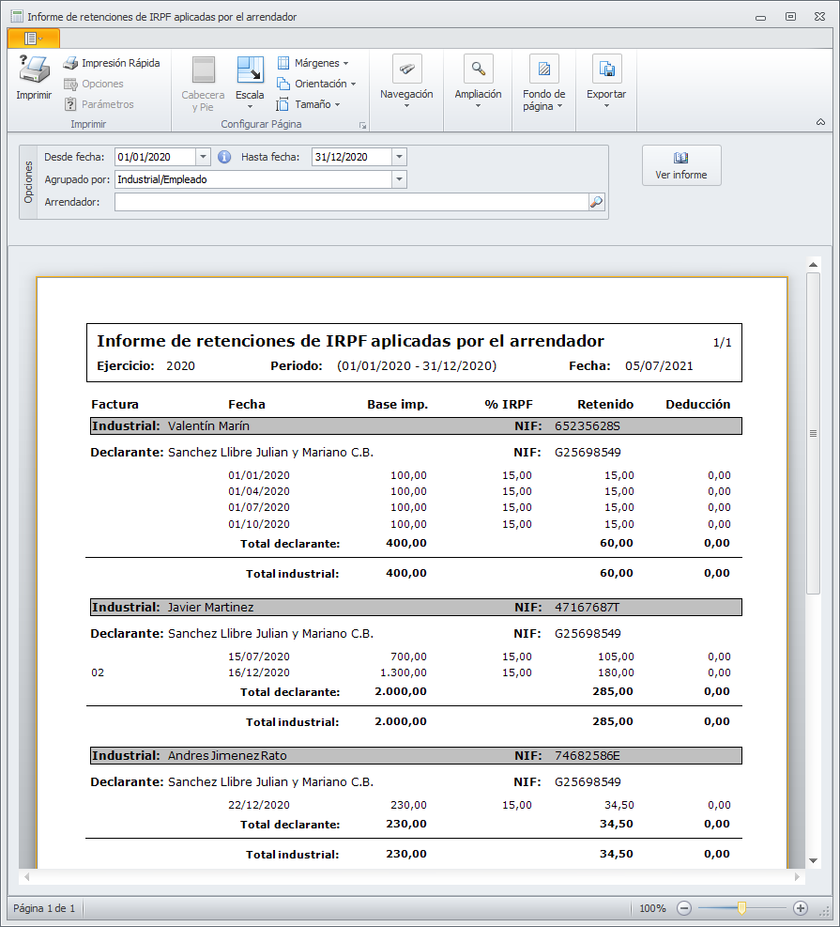Viewport: 840px width, 927px height.
Task: Click the Industrial Valentín Marín header row
Action: (417, 426)
